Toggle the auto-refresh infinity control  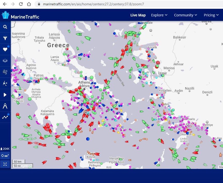point(5,156)
